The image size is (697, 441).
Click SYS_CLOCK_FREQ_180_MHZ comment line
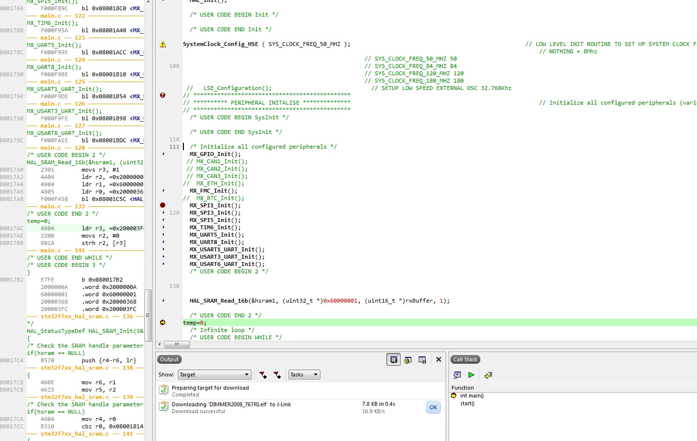click(x=414, y=81)
